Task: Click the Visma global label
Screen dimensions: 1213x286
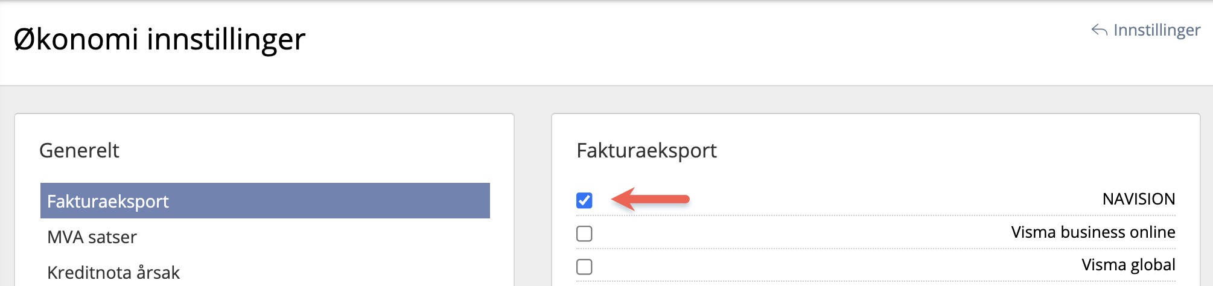Action: (x=1128, y=265)
